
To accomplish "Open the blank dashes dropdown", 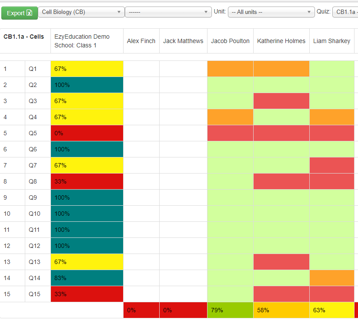I will point(168,12).
